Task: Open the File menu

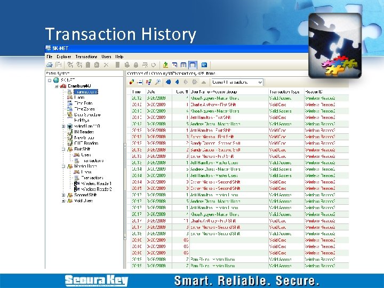Action: pos(50,57)
